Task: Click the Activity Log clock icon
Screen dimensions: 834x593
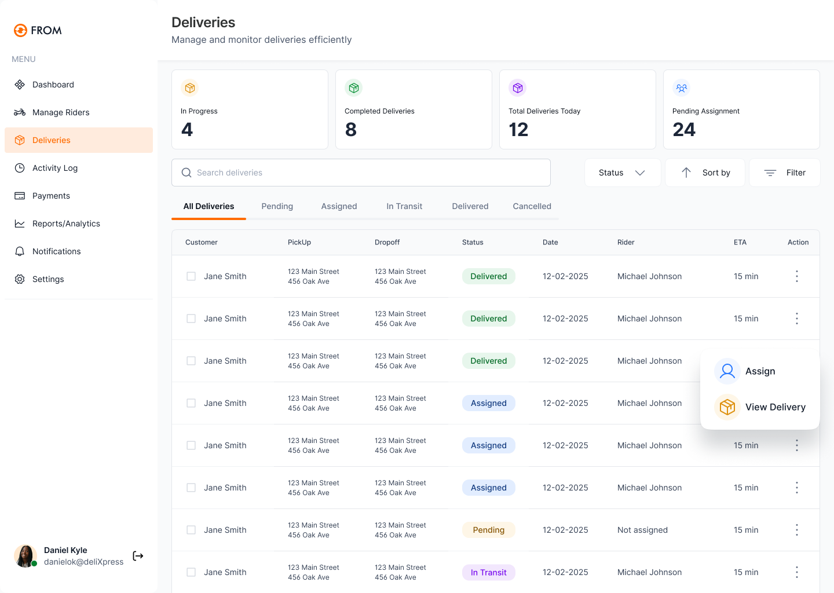Action: (20, 168)
